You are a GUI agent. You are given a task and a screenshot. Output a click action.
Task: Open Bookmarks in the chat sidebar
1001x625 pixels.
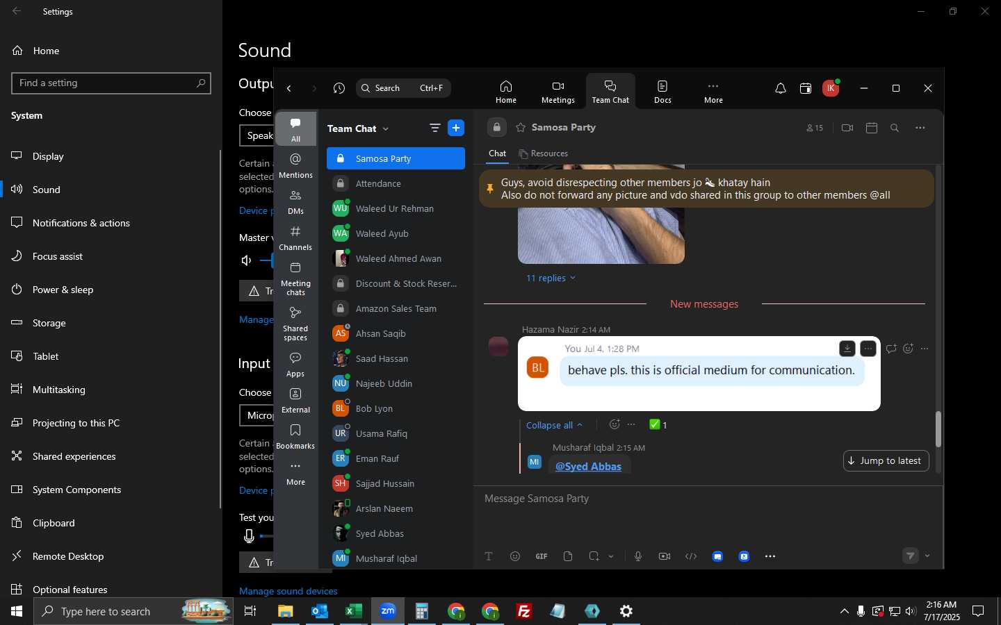295,437
